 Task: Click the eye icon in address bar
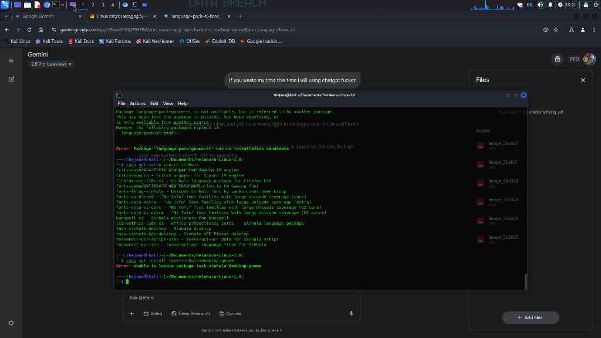[545, 30]
